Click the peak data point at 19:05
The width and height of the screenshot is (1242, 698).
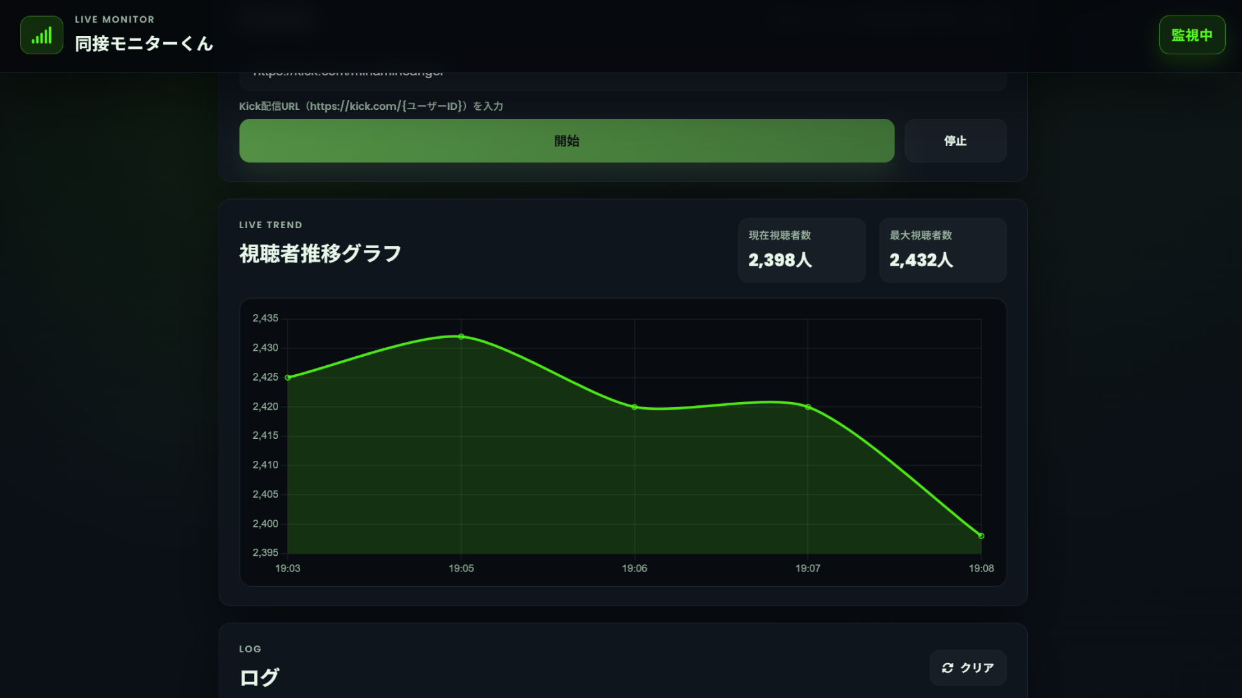(x=461, y=336)
